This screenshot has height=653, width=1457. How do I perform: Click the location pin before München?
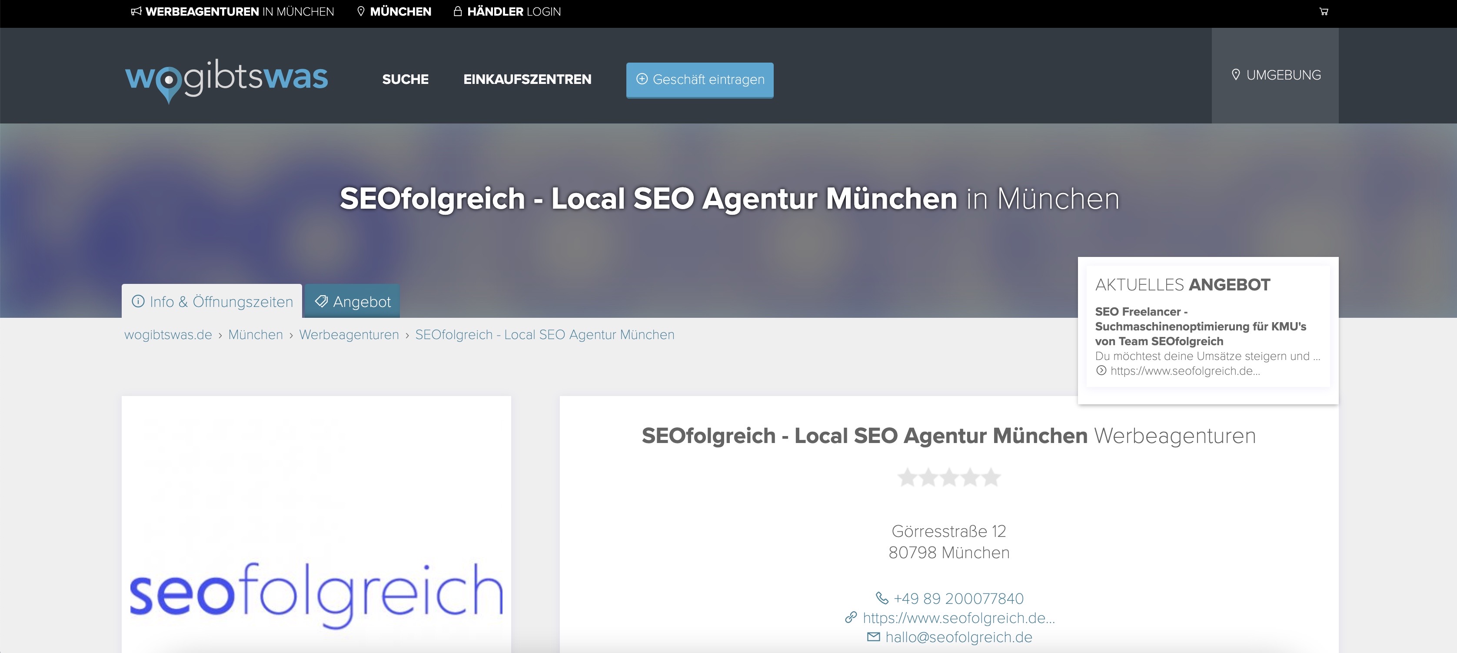point(361,11)
